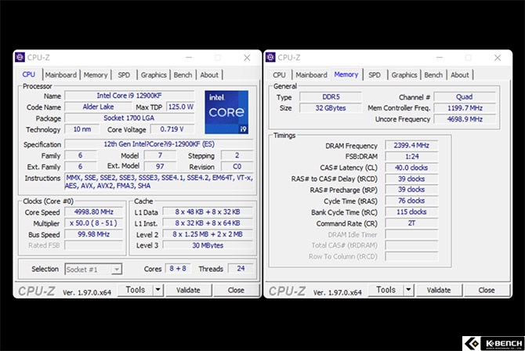The height and width of the screenshot is (351, 525).
Task: Open Graphics tab in right CPU-Z window
Action: click(404, 74)
